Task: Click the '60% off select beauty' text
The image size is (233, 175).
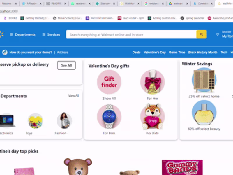Action: 204,129
